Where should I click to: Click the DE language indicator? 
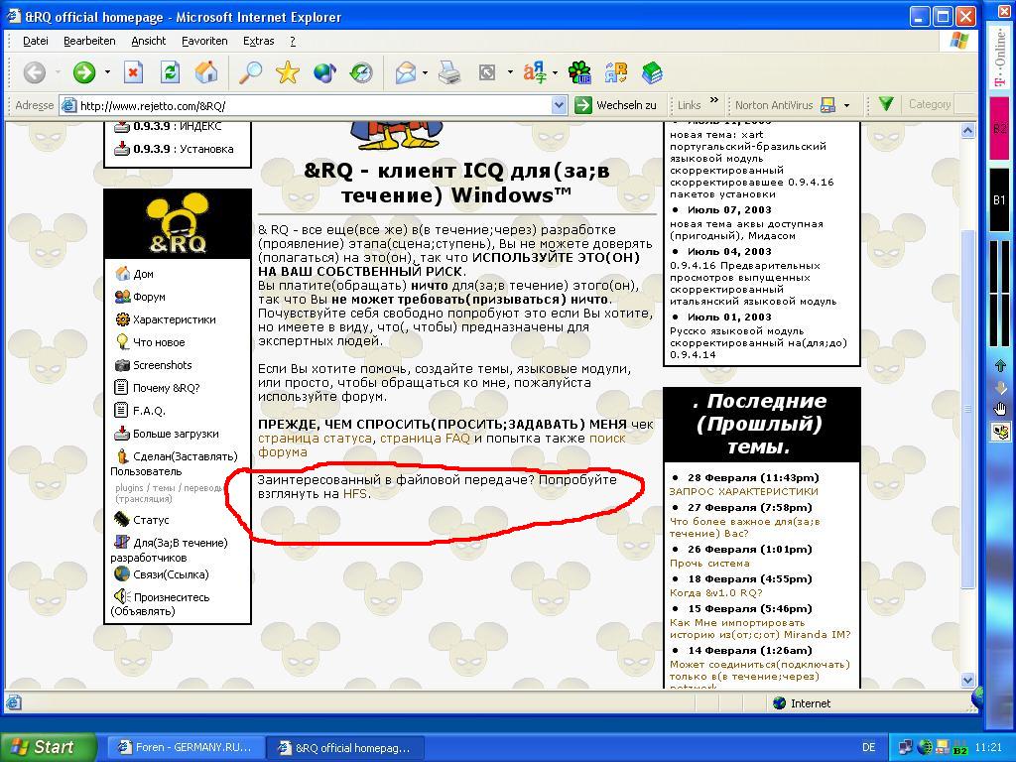(x=869, y=747)
